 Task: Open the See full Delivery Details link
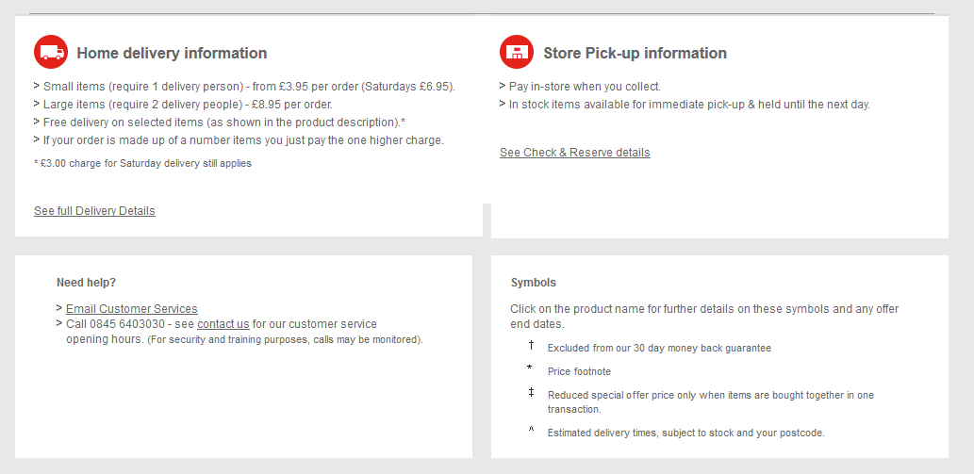point(94,211)
